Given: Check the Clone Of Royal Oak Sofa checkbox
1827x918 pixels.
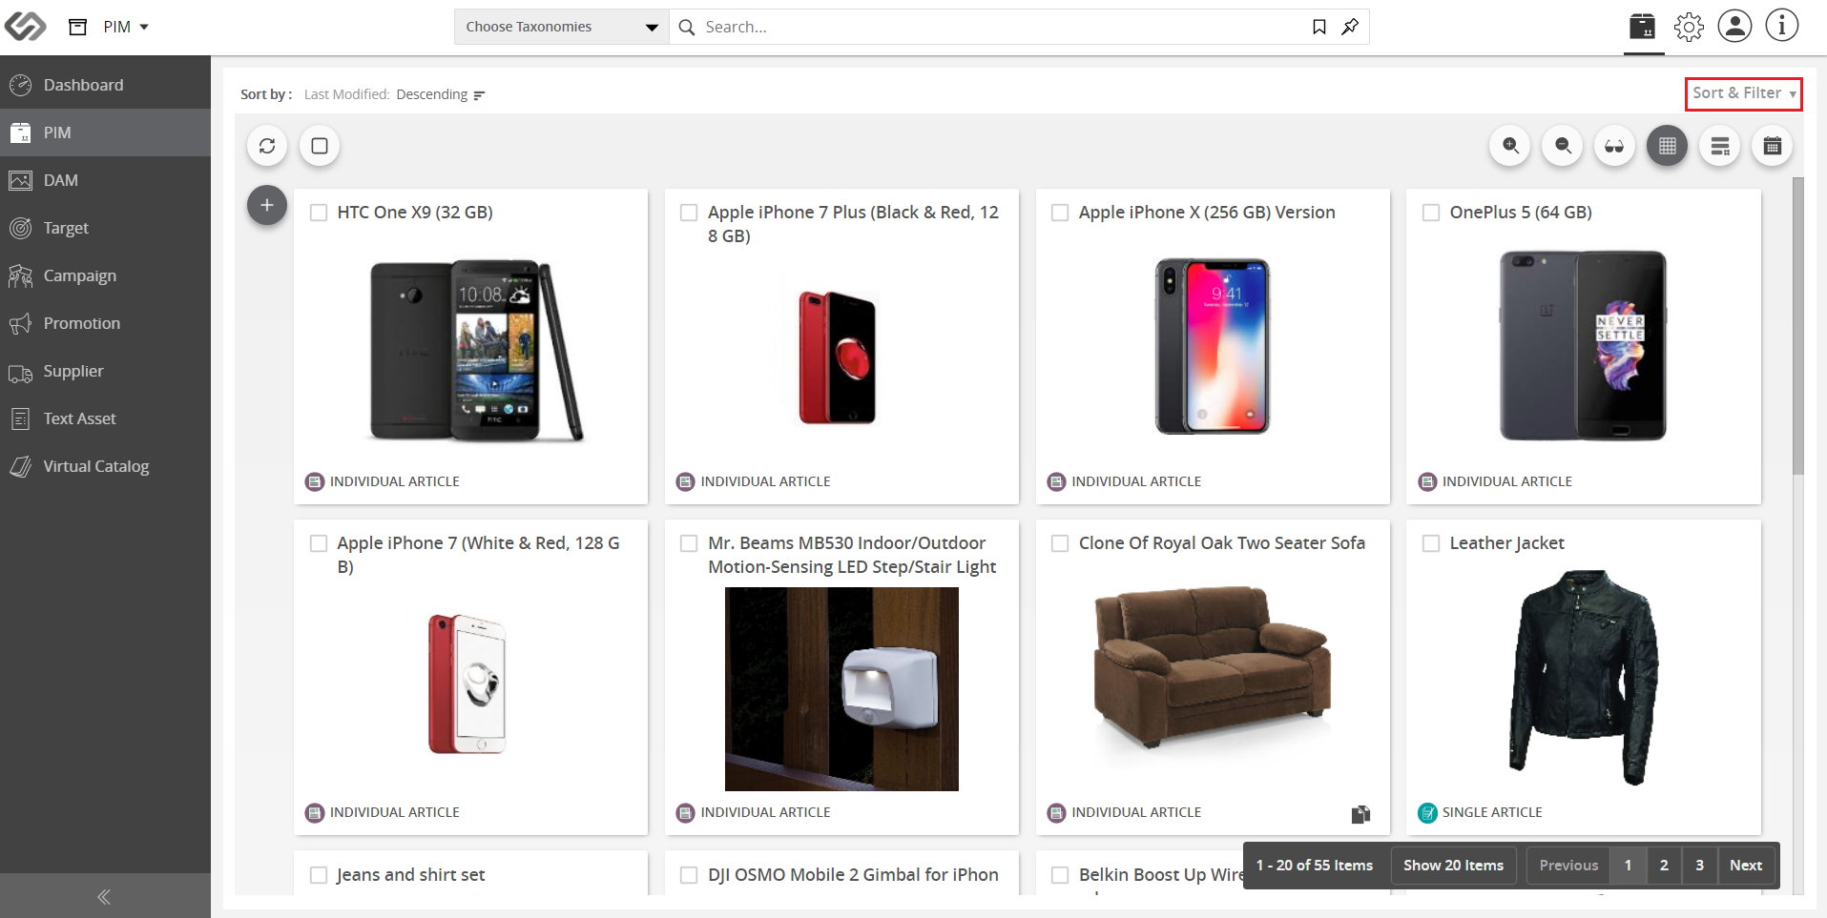Looking at the screenshot, I should click(1060, 543).
